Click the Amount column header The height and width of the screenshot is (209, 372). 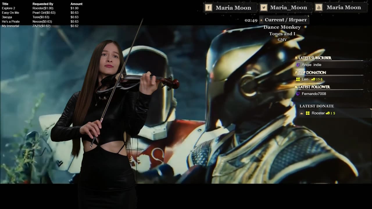click(76, 4)
